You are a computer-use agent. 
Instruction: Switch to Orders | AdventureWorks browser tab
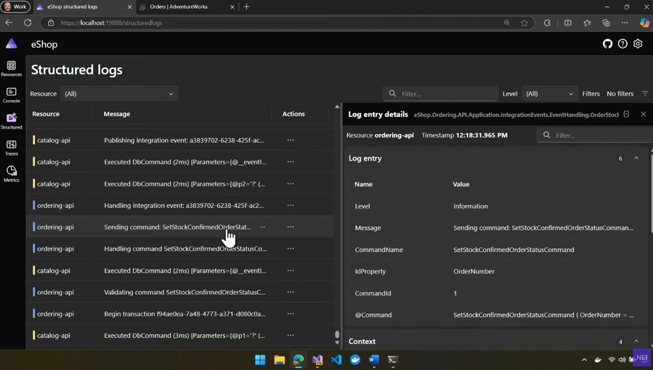pos(180,7)
